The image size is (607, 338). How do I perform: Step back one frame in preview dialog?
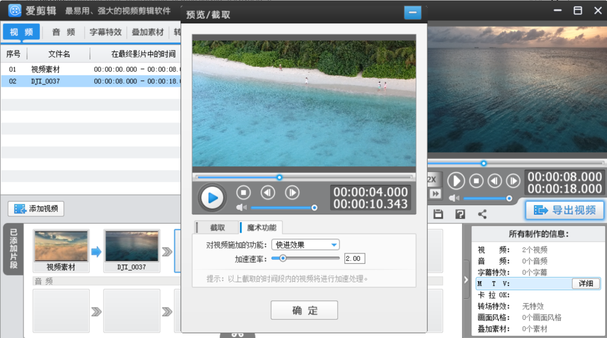(x=267, y=193)
